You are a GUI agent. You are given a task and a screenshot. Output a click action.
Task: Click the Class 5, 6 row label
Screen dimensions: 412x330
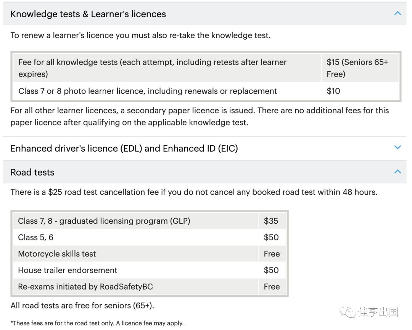point(36,237)
